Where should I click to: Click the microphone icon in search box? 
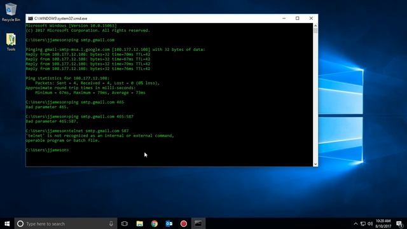[x=111, y=223]
